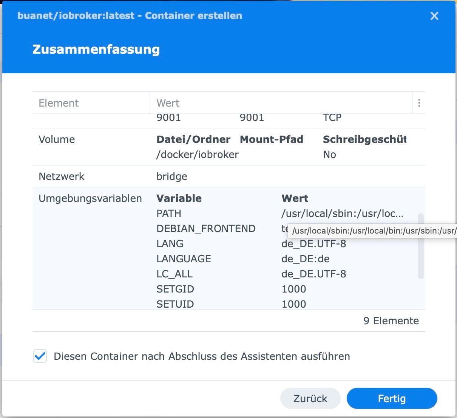Click the /docker/iobroker folder path
Viewport: 457px width, 418px height.
(x=198, y=155)
